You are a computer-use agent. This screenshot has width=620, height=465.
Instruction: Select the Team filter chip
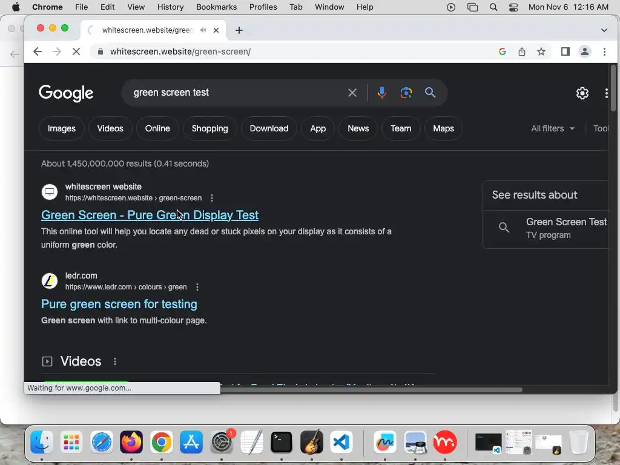[401, 128]
